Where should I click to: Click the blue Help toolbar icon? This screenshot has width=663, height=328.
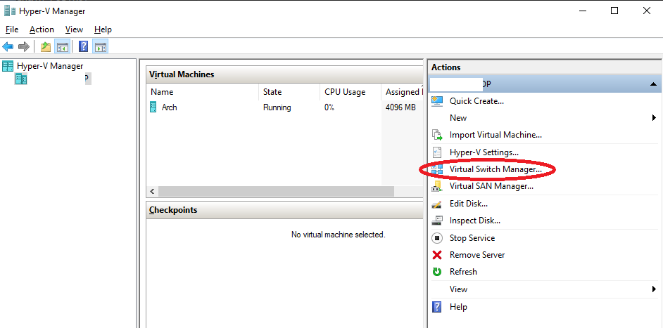pos(84,46)
